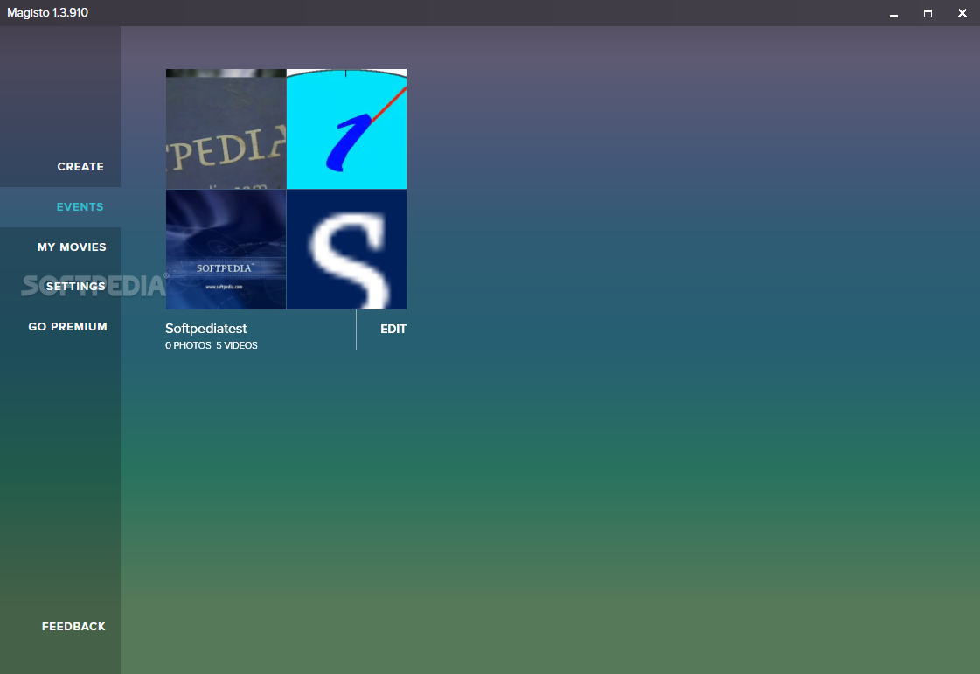Click the Edit button for Softpediatest
The width and height of the screenshot is (980, 674).
(393, 329)
